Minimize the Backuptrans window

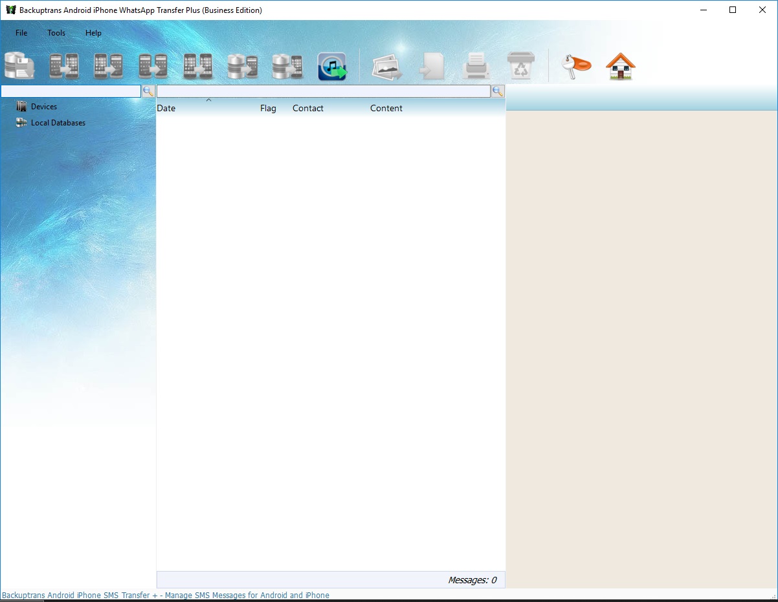[703, 10]
